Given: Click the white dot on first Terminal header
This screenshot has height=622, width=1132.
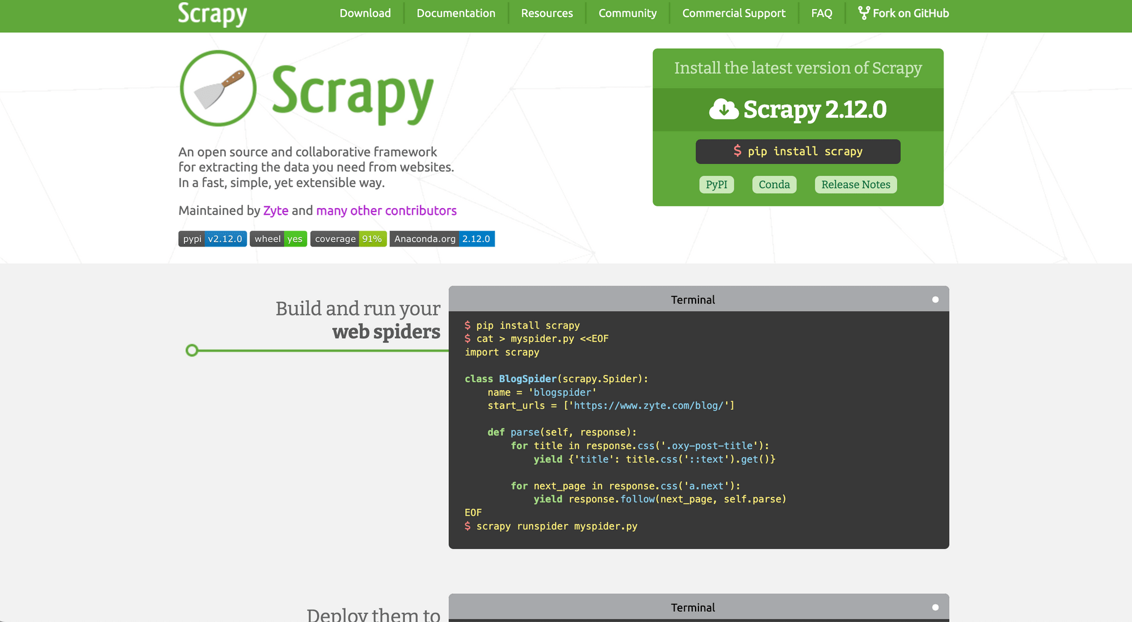Looking at the screenshot, I should 935,300.
